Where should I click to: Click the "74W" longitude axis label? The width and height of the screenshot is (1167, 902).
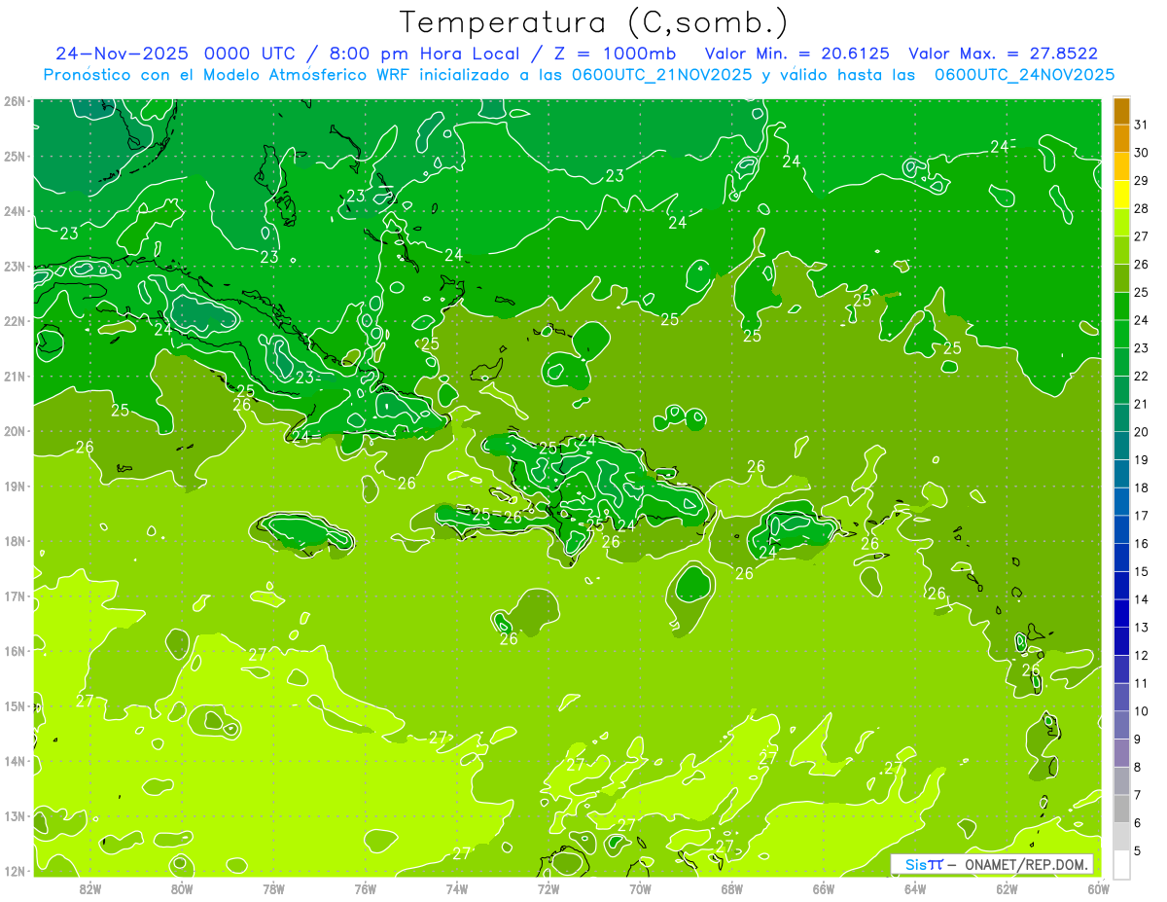point(456,888)
